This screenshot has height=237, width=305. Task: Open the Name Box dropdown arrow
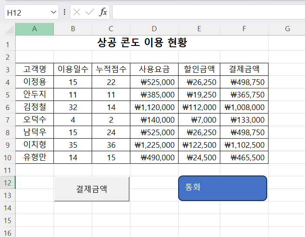click(53, 12)
